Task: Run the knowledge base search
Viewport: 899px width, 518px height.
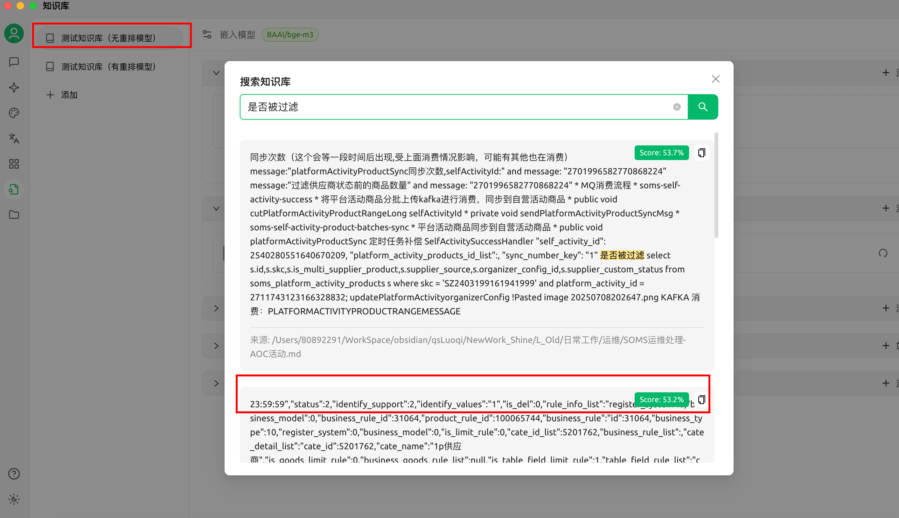Action: 703,107
